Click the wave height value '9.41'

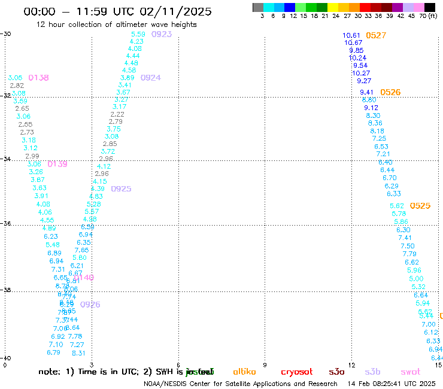(366, 92)
